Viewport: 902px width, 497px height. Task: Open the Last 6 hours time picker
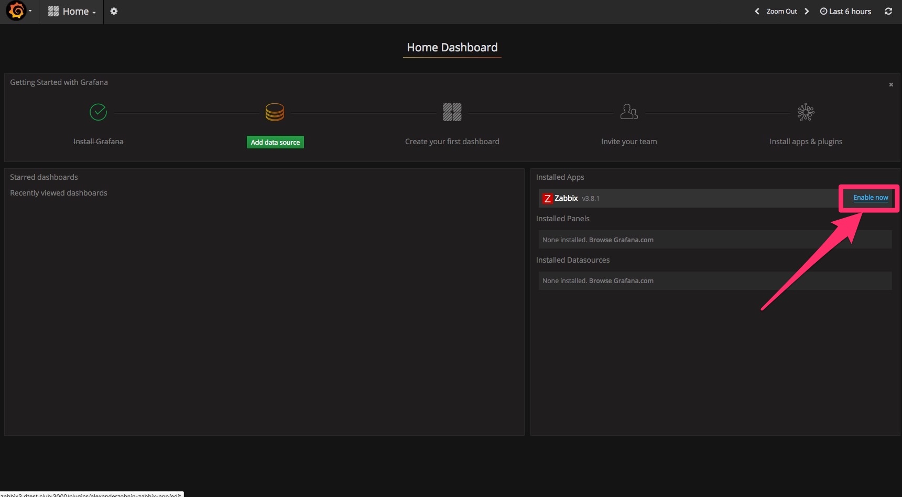[x=845, y=11]
